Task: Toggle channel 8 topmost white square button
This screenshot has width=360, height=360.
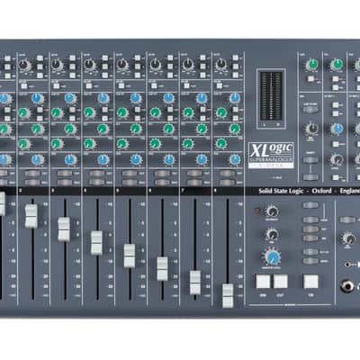Action: [x=236, y=58]
